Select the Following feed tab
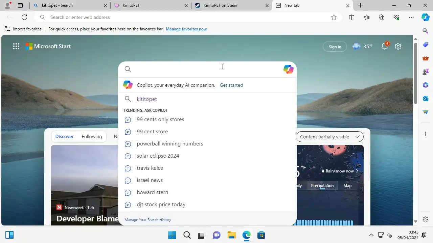433x243 pixels. point(92,136)
